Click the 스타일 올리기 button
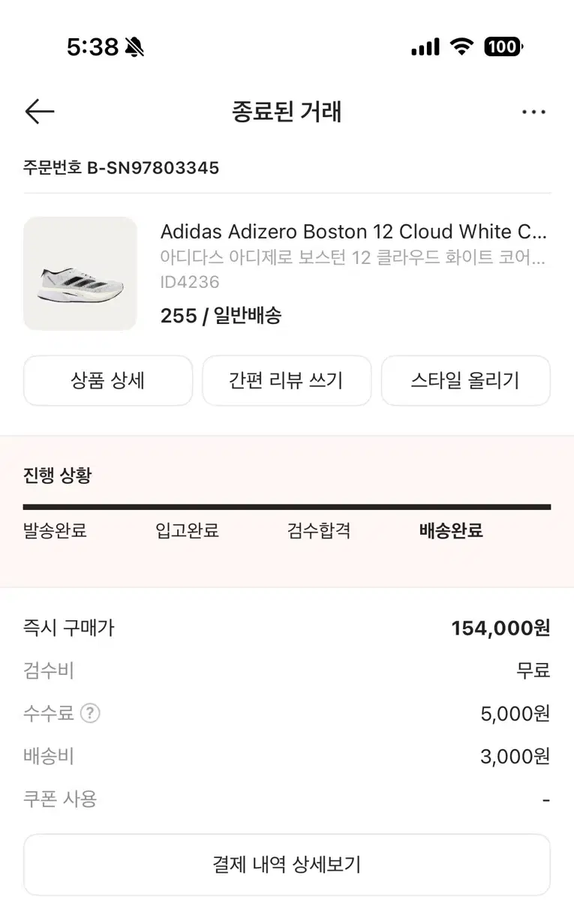The height and width of the screenshot is (900, 574). 465,380
